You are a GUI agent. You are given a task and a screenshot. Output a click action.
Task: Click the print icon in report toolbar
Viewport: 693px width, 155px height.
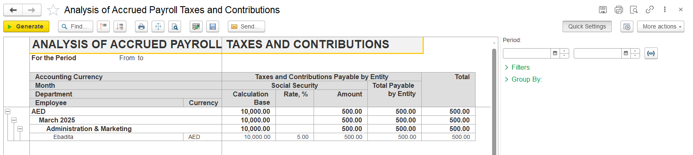(141, 26)
